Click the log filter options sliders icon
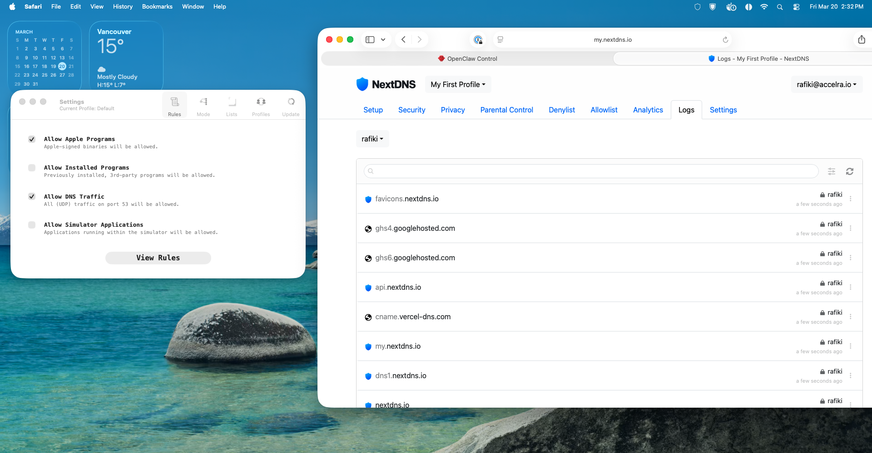Screen dimensions: 872x453 (x=832, y=171)
